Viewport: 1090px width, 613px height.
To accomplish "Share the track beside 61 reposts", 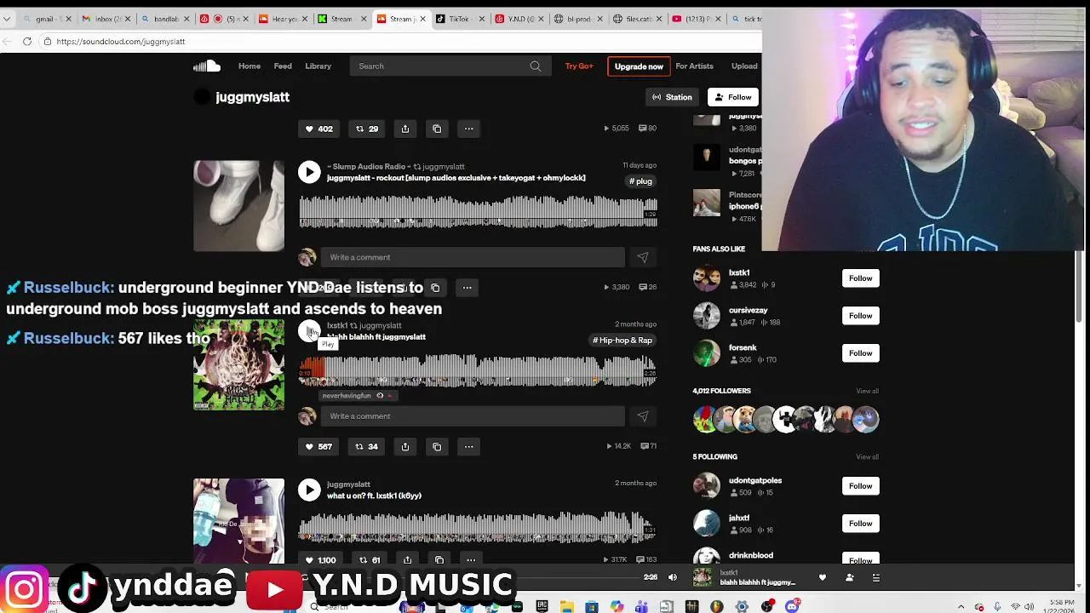I will [408, 559].
